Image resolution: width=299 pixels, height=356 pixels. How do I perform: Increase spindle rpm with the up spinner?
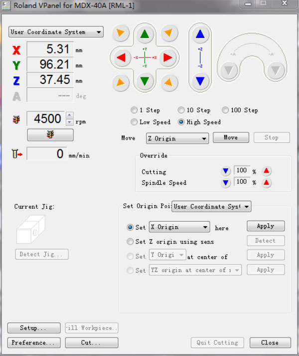point(69,115)
